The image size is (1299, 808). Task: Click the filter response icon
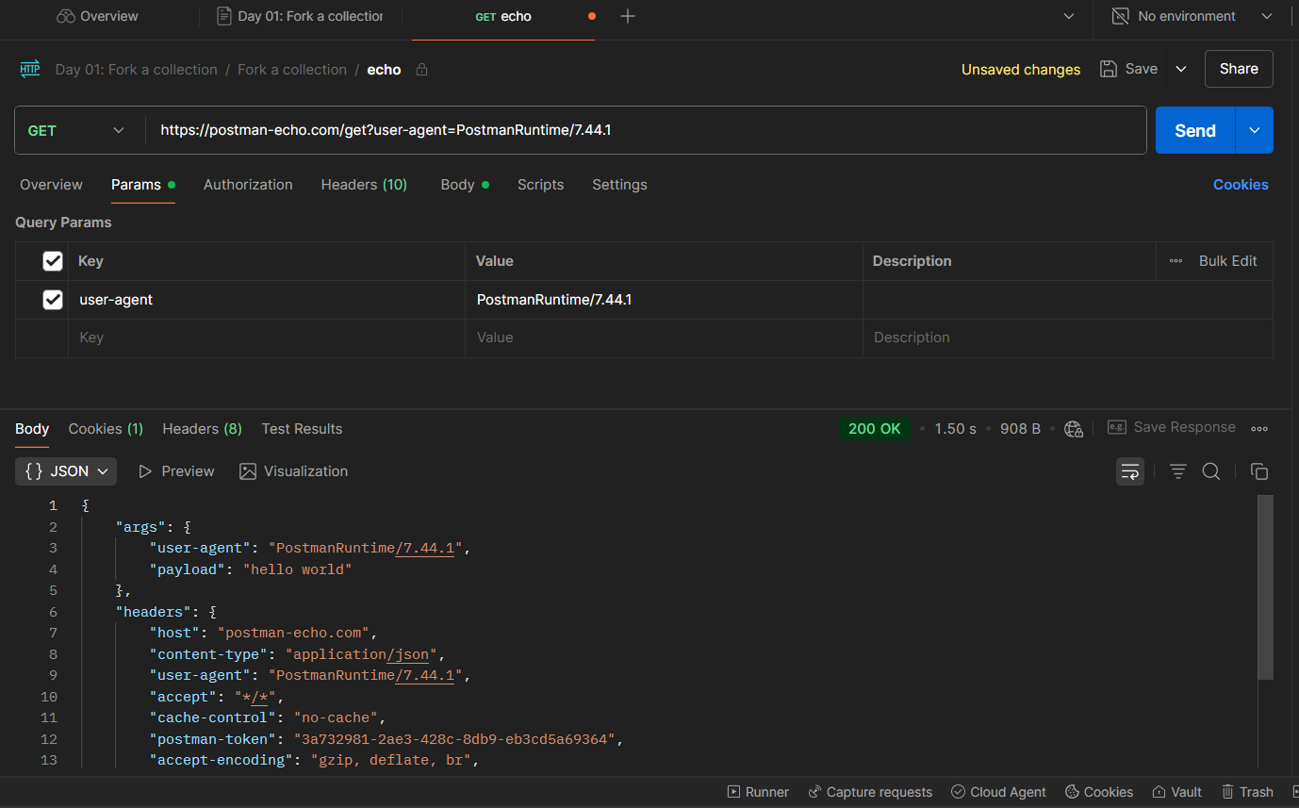(x=1177, y=471)
